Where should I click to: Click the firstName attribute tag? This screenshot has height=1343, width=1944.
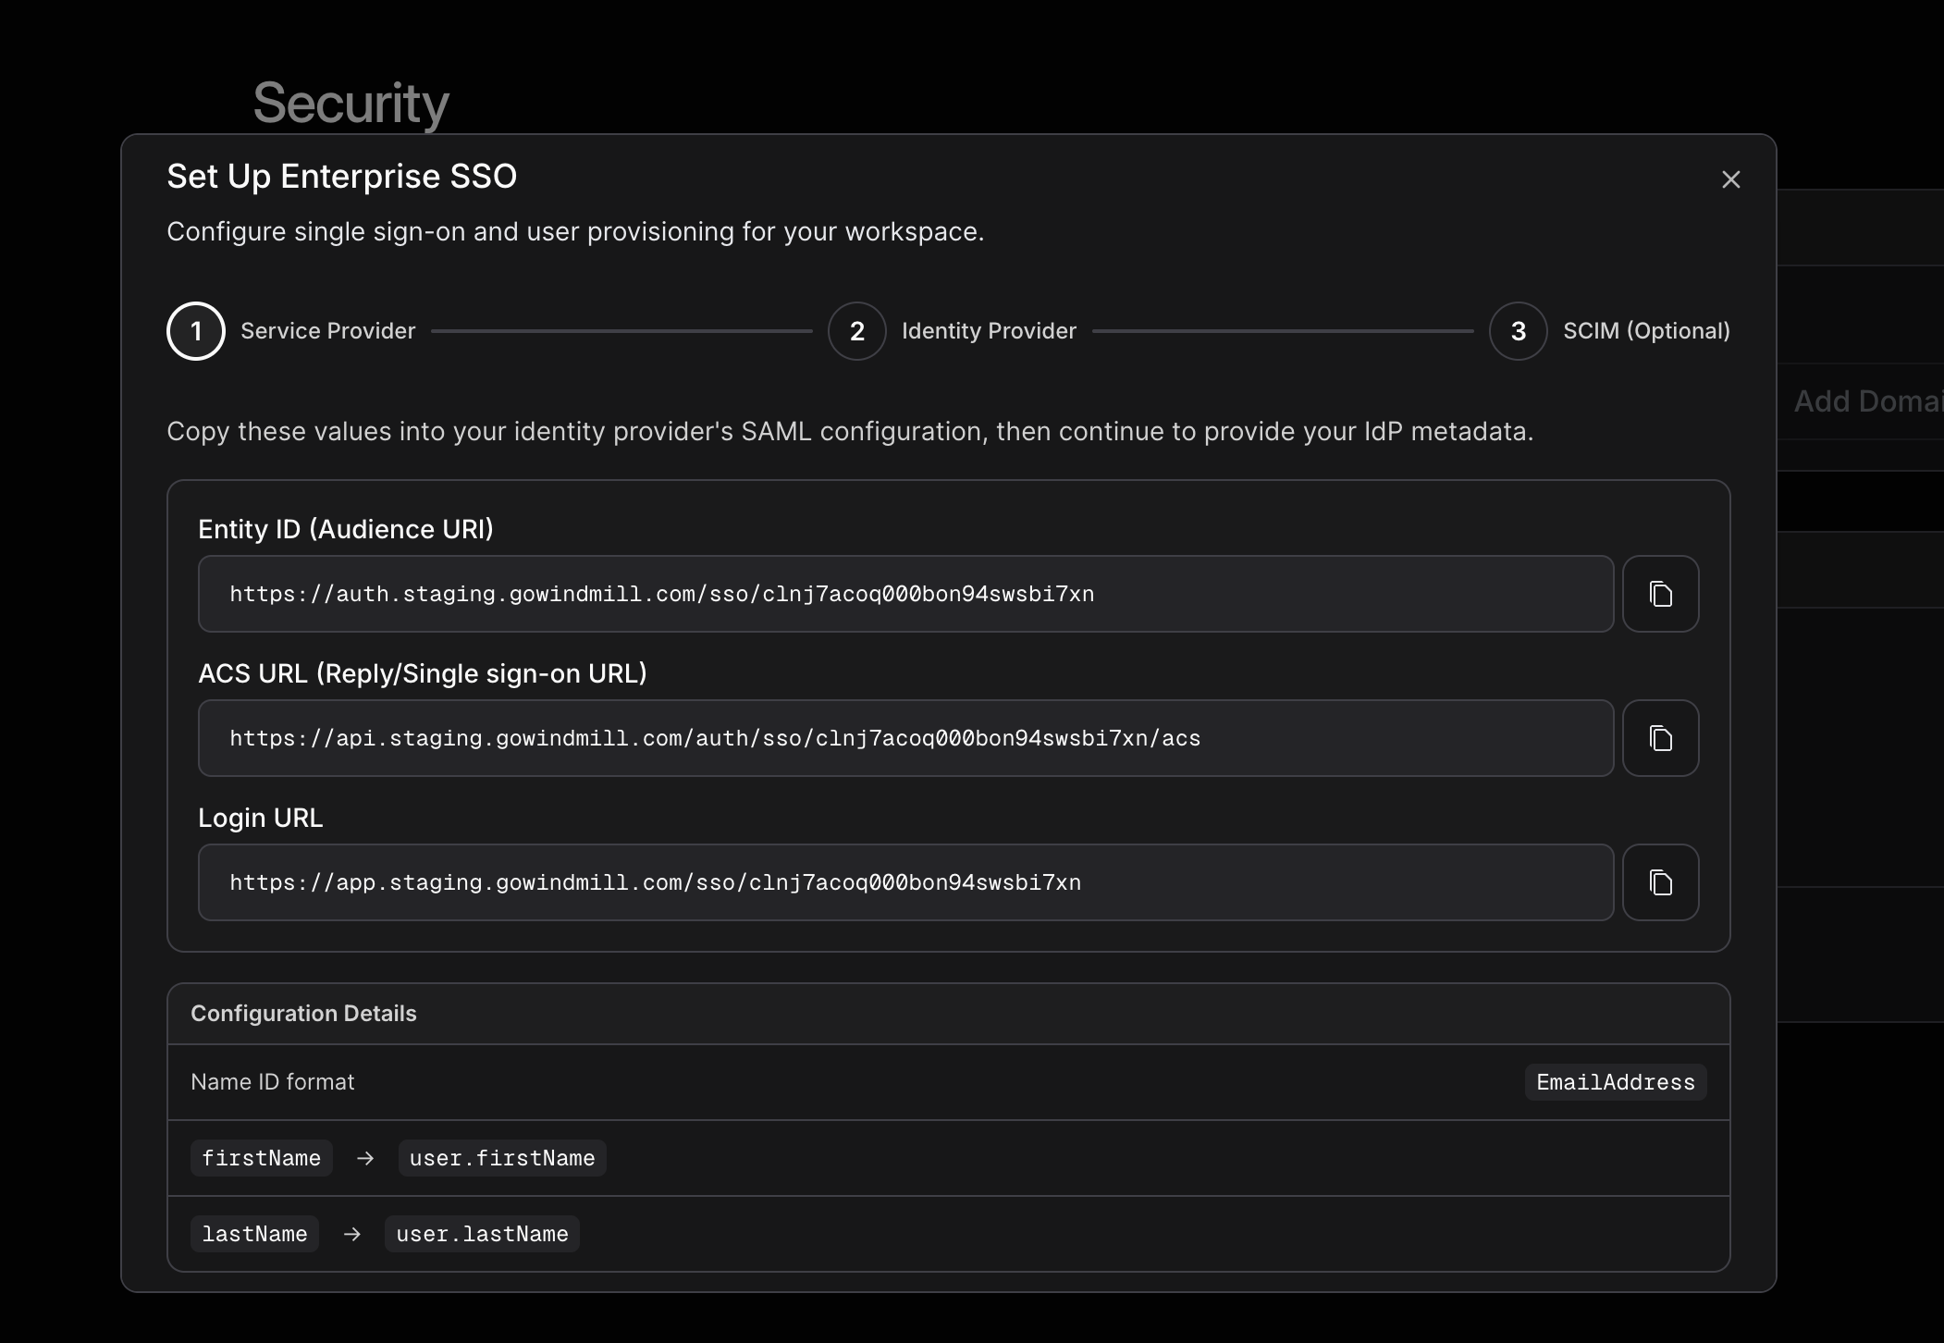pos(261,1158)
